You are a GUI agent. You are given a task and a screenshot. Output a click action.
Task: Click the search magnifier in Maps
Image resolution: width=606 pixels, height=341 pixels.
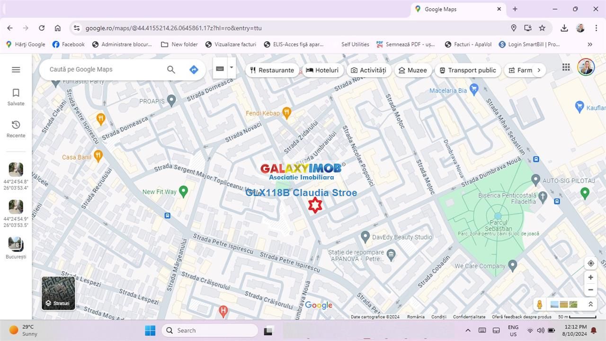point(171,70)
